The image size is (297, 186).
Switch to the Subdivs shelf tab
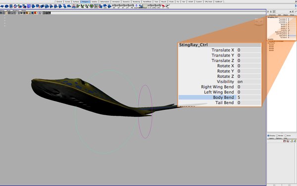pyautogui.click(x=95, y=1)
